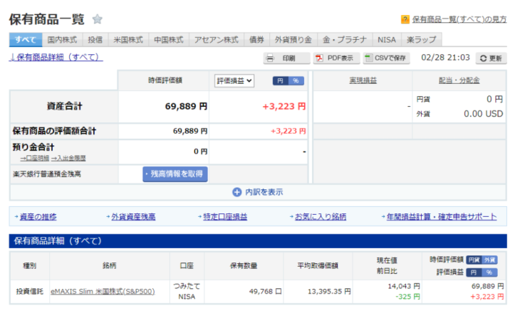Screen dimensions: 520x313
Task: Click the plus icon for 内訳を表示
Action: tap(236, 192)
